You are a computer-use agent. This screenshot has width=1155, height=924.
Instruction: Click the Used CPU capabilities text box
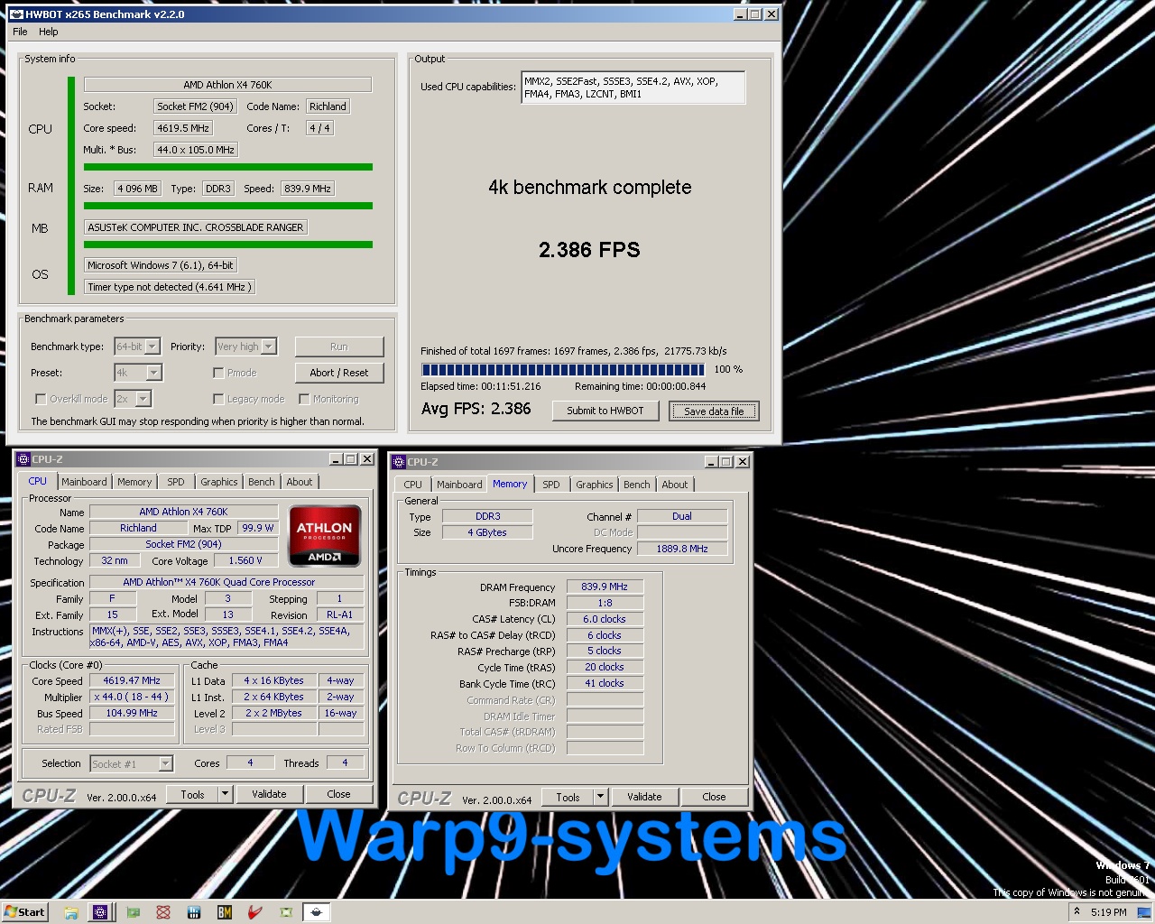coord(633,88)
